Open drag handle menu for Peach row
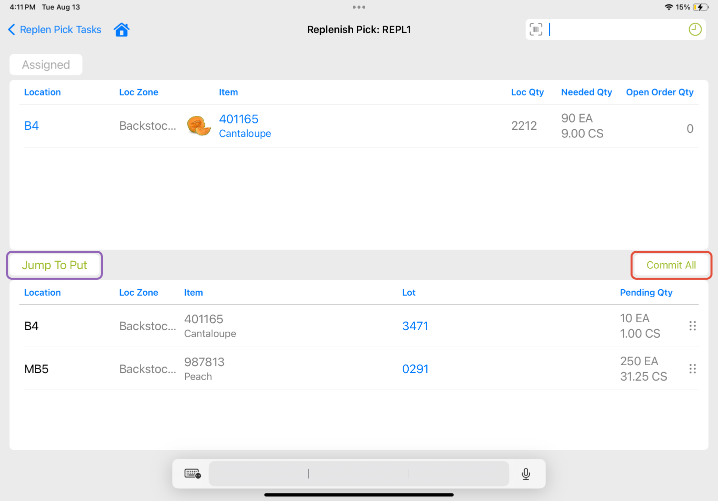The width and height of the screenshot is (718, 501). click(x=693, y=369)
